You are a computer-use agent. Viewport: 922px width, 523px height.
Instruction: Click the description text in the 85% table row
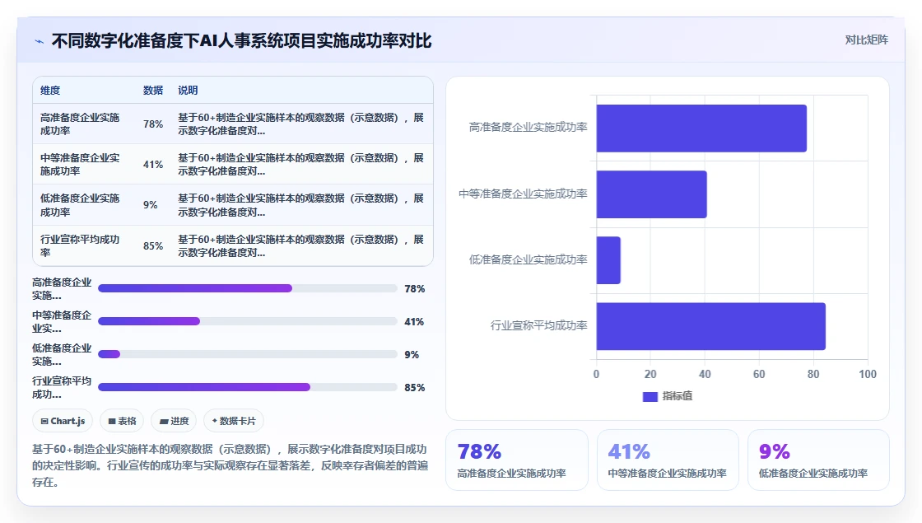(300, 245)
